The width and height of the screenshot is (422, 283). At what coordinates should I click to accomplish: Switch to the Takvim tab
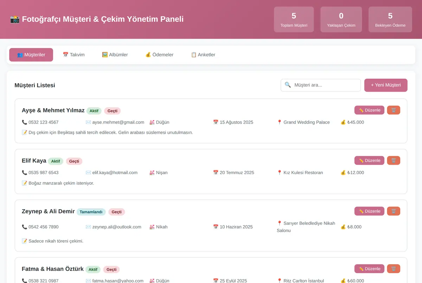pyautogui.click(x=73, y=55)
